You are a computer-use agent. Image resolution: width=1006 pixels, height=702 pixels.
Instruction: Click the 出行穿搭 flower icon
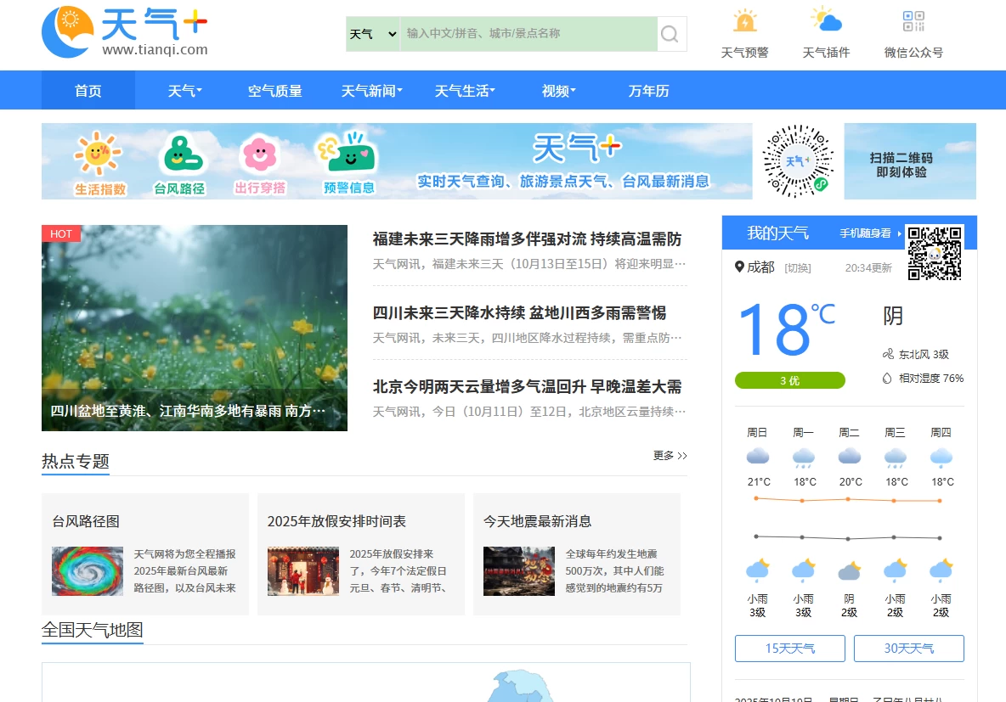click(x=260, y=154)
